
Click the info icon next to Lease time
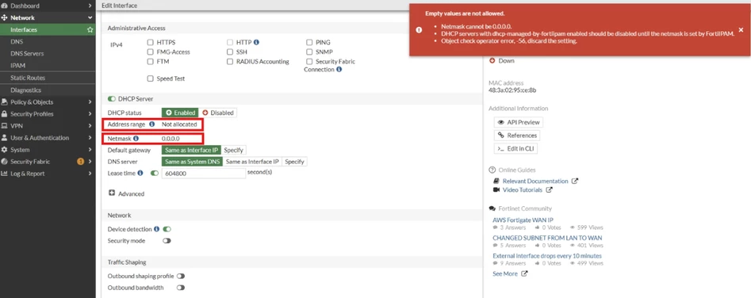pyautogui.click(x=140, y=173)
